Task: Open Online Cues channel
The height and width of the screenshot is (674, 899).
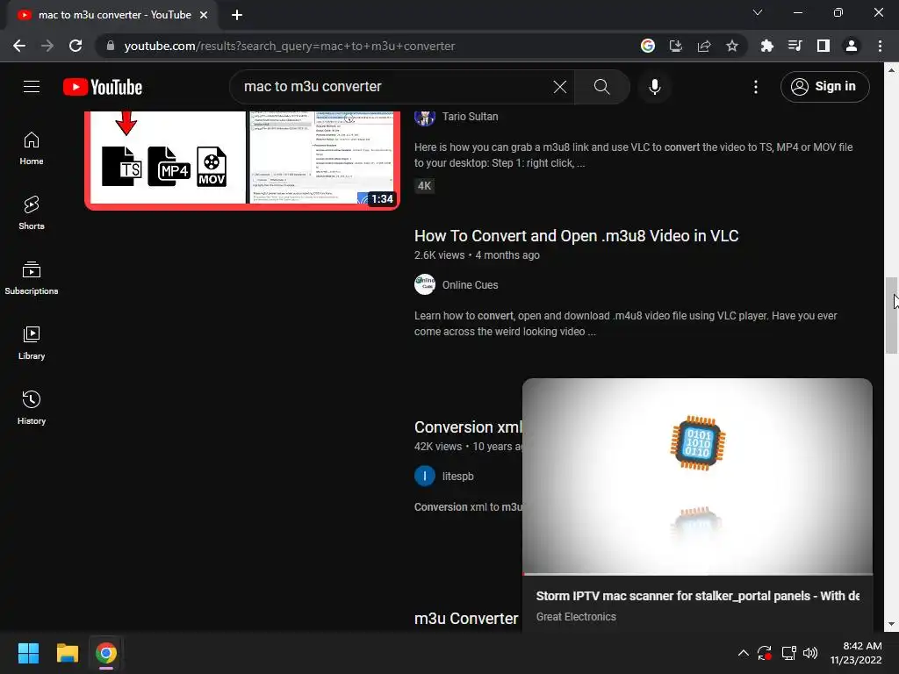Action: pyautogui.click(x=470, y=285)
